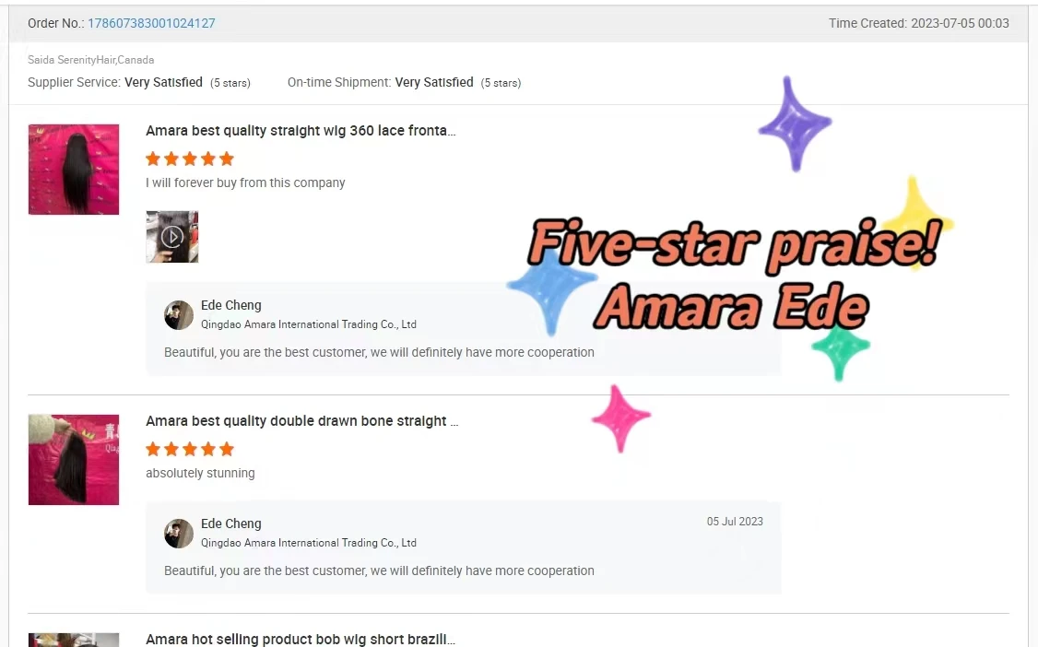The height and width of the screenshot is (647, 1038).
Task: Click the pink sparkle star sticker
Action: point(620,418)
